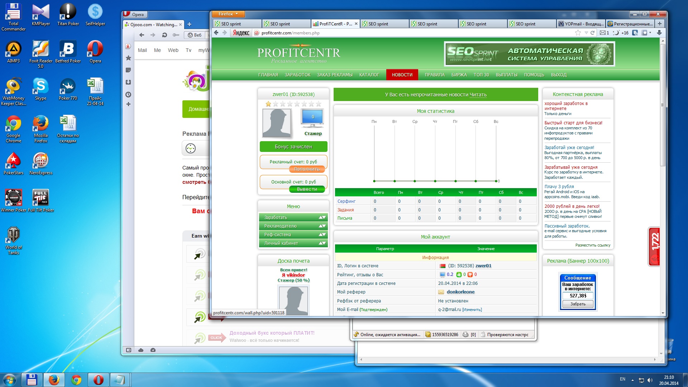Image resolution: width=688 pixels, height=387 pixels.
Task: Click Читать unread news link
Action: click(x=478, y=95)
